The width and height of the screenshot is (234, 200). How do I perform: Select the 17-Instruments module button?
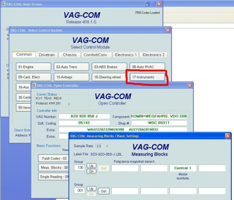point(147,77)
